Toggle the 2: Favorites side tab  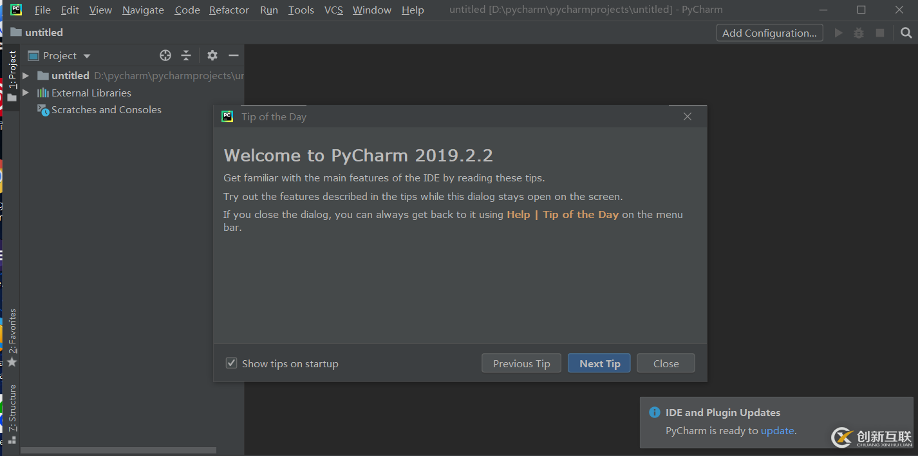12,338
